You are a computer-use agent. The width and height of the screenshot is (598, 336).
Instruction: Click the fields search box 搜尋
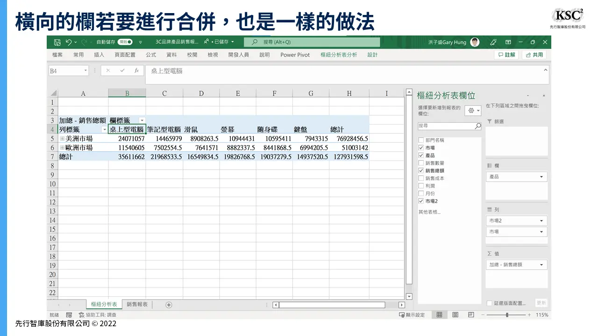(x=449, y=126)
